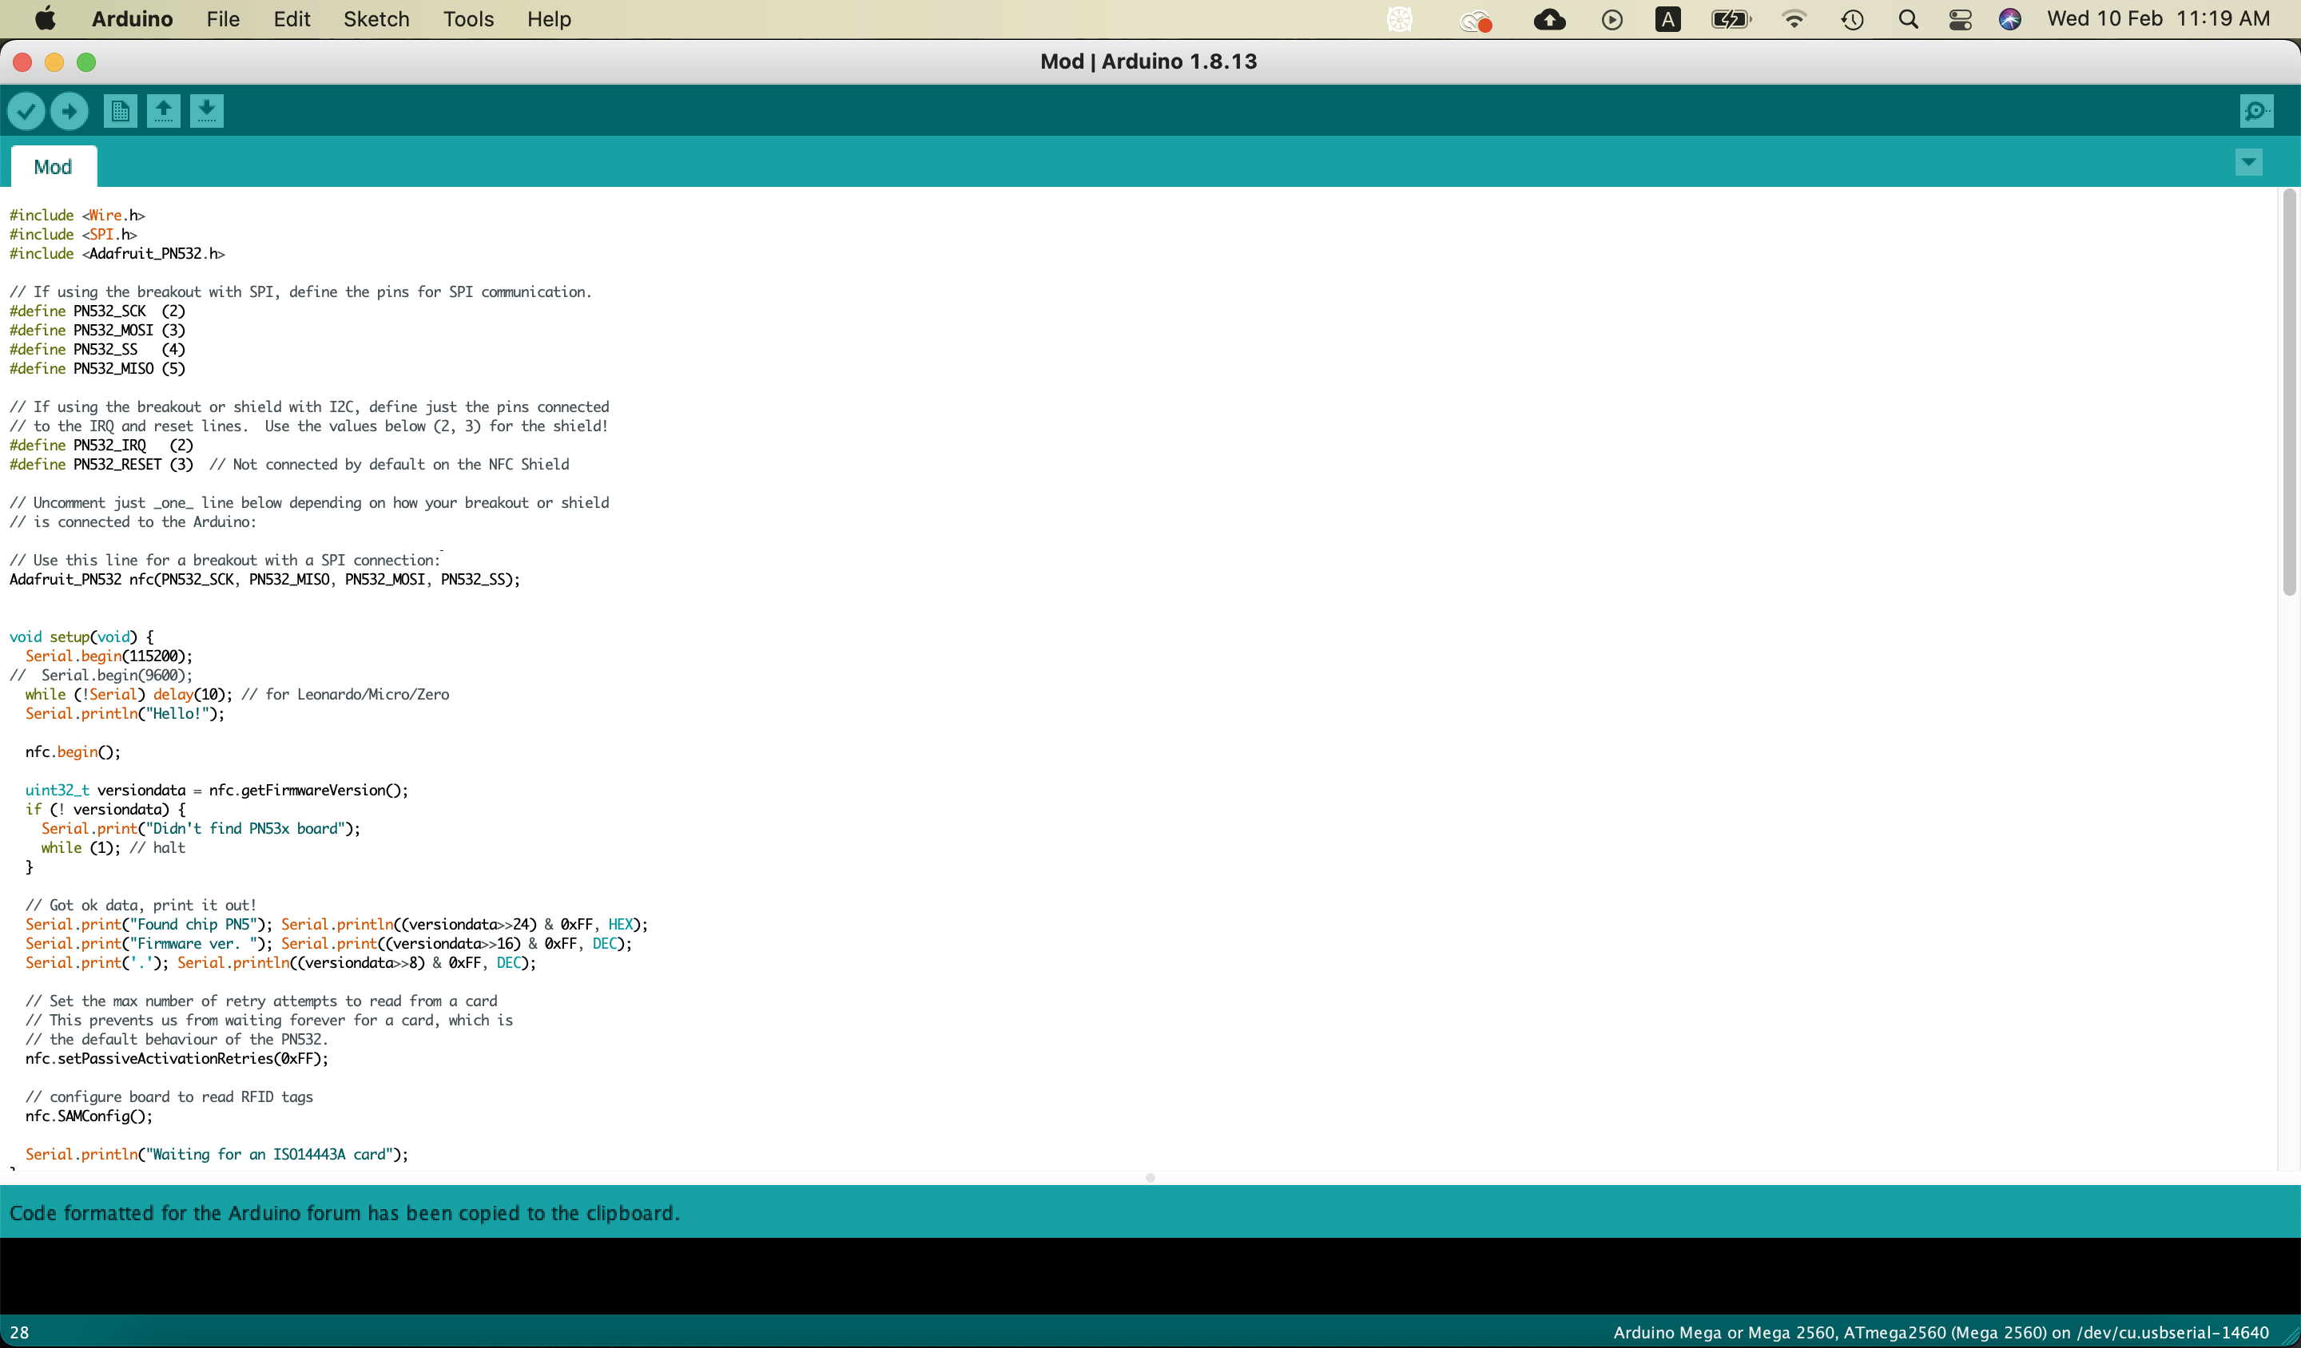Viewport: 2301px width, 1348px height.
Task: Click the 'Adafruit_PN532 nfc(...)' declaration line
Action: tap(264, 580)
